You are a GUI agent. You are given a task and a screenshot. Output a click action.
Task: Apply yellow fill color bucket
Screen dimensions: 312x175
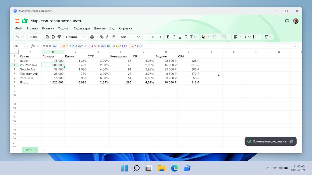tap(204, 37)
